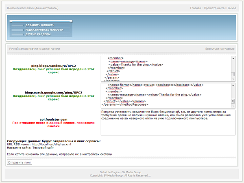Open the Просмотр сайта link

click(214, 8)
